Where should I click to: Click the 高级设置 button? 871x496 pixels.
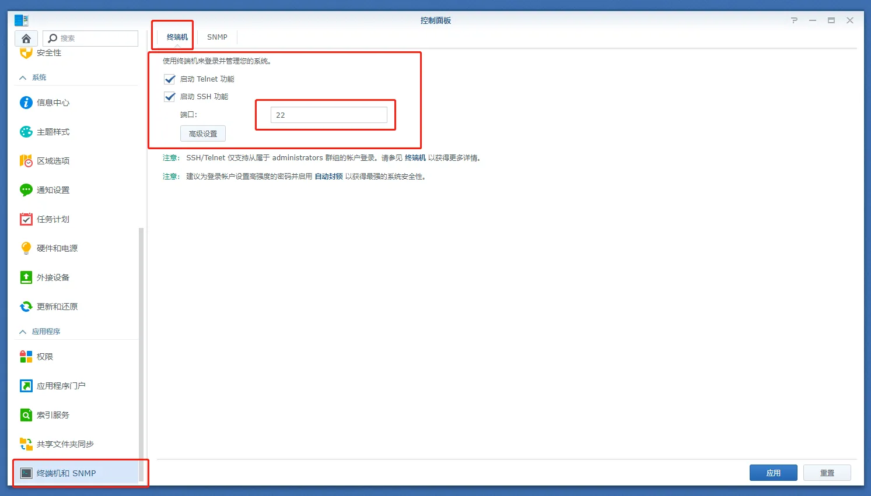[203, 133]
